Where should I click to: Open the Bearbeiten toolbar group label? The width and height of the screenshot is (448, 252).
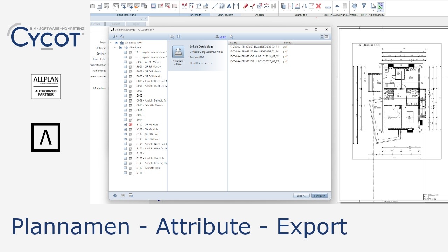(301, 15)
